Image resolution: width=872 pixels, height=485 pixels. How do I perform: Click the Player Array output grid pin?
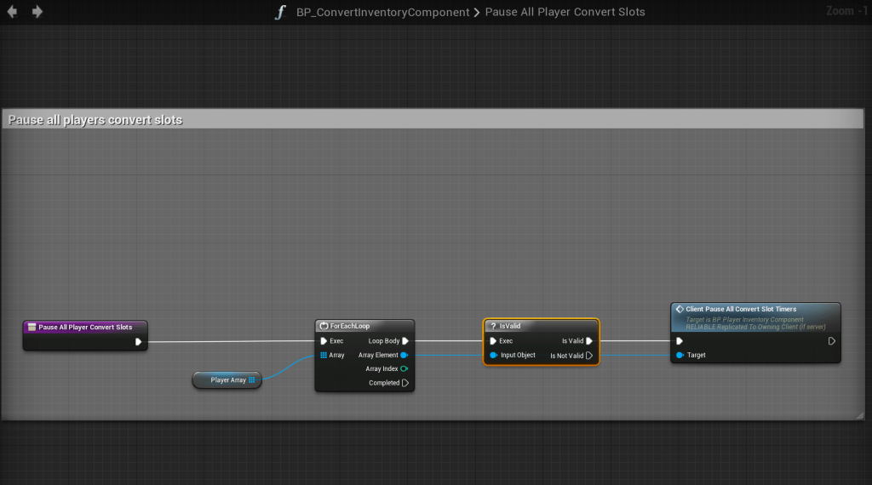(252, 380)
